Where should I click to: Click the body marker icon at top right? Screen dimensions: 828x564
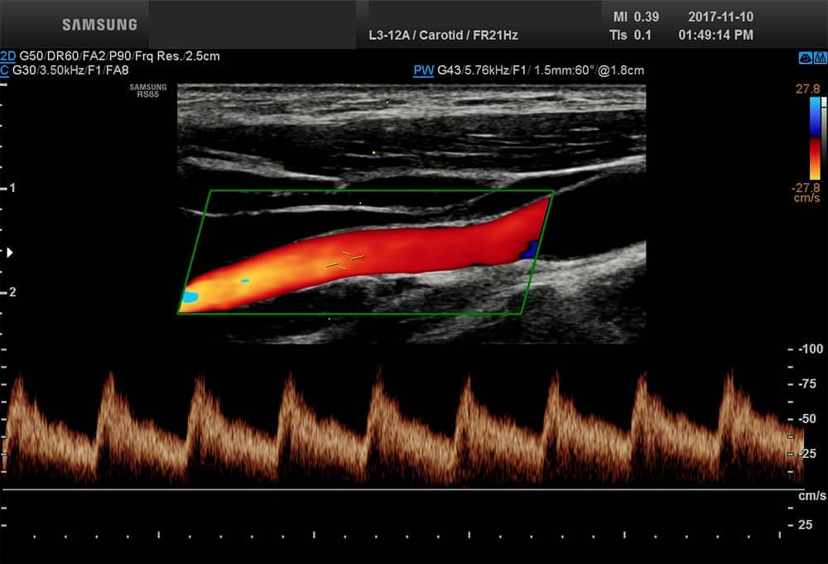click(x=805, y=57)
